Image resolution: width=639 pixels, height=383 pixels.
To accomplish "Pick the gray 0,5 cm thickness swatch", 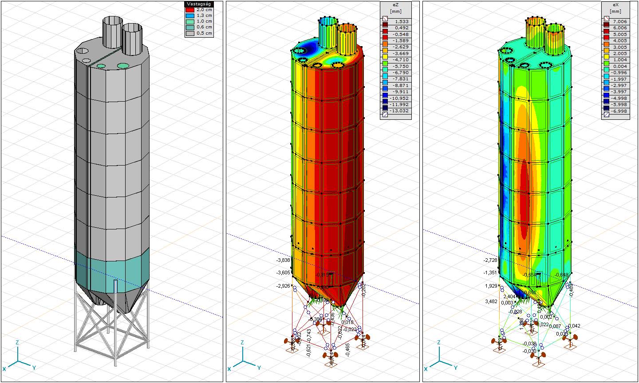I will (190, 33).
